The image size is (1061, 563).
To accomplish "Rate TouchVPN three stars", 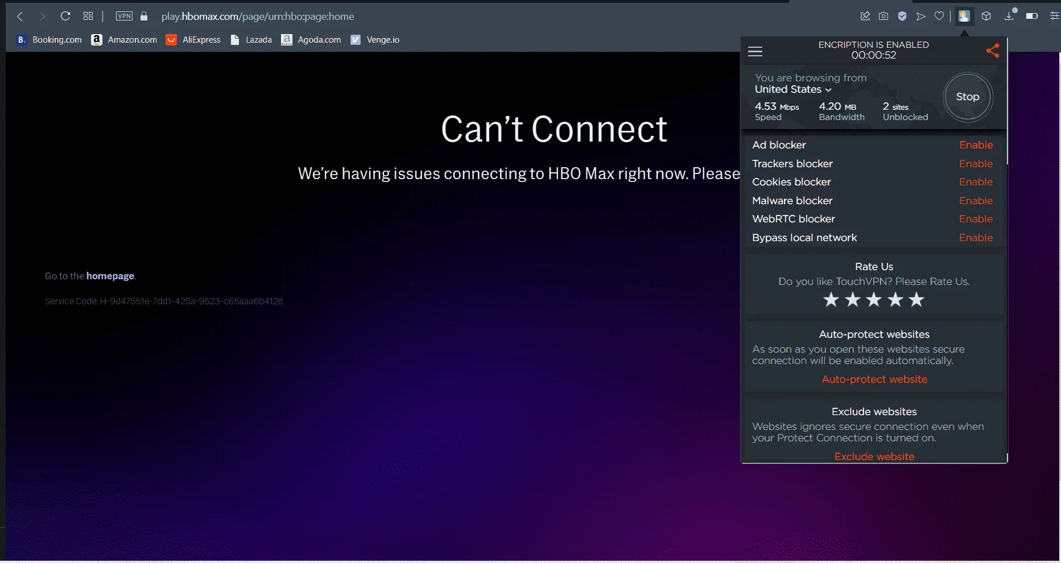I will point(874,300).
